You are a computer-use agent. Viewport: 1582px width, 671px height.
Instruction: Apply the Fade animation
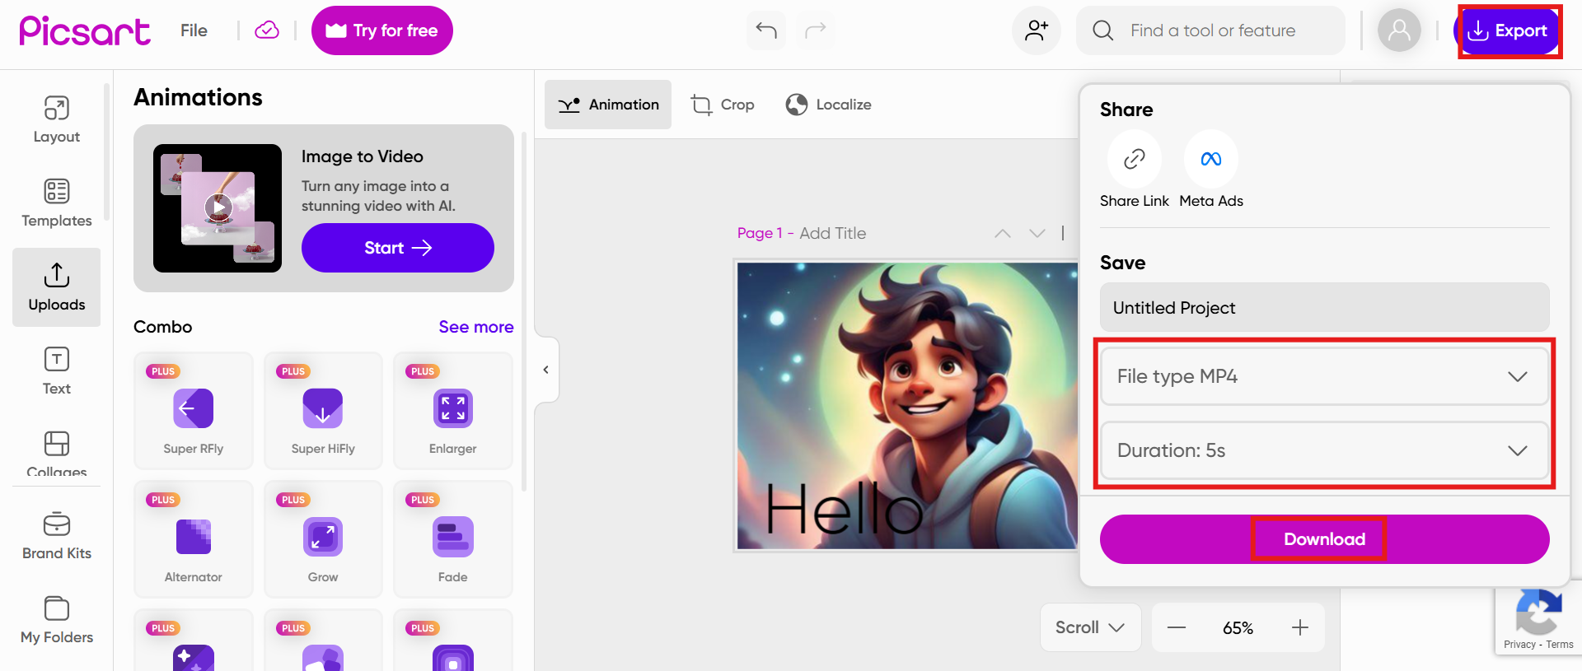click(x=453, y=539)
